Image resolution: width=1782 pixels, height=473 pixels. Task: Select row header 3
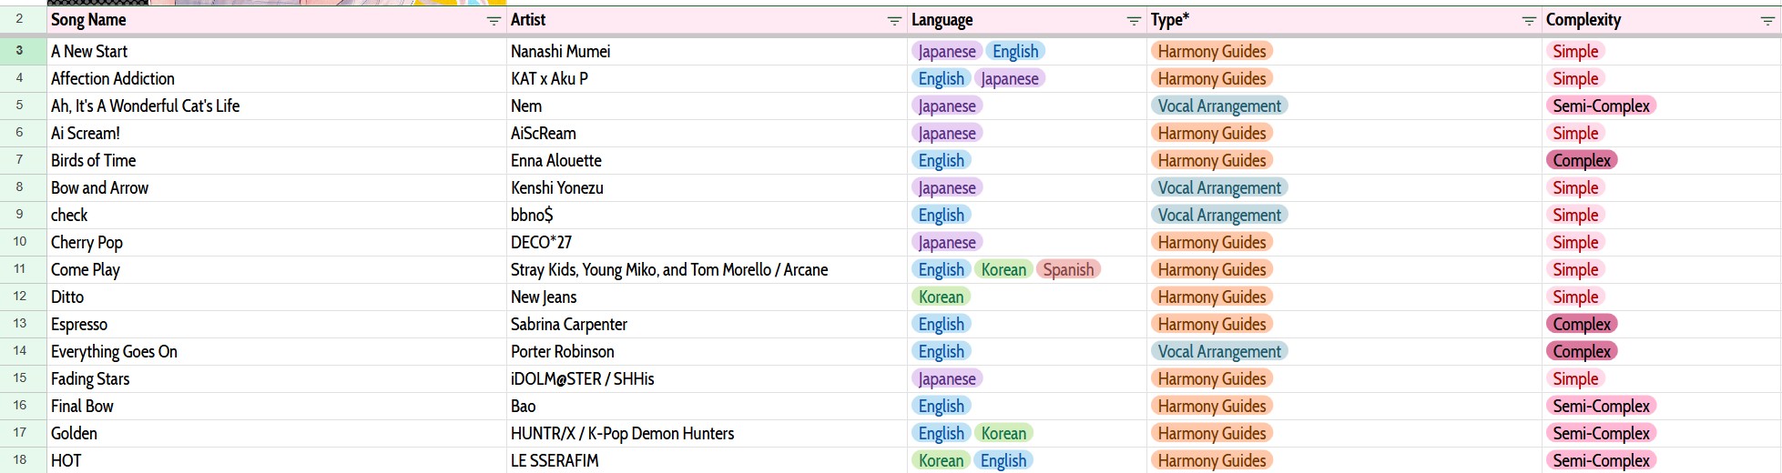pos(23,51)
